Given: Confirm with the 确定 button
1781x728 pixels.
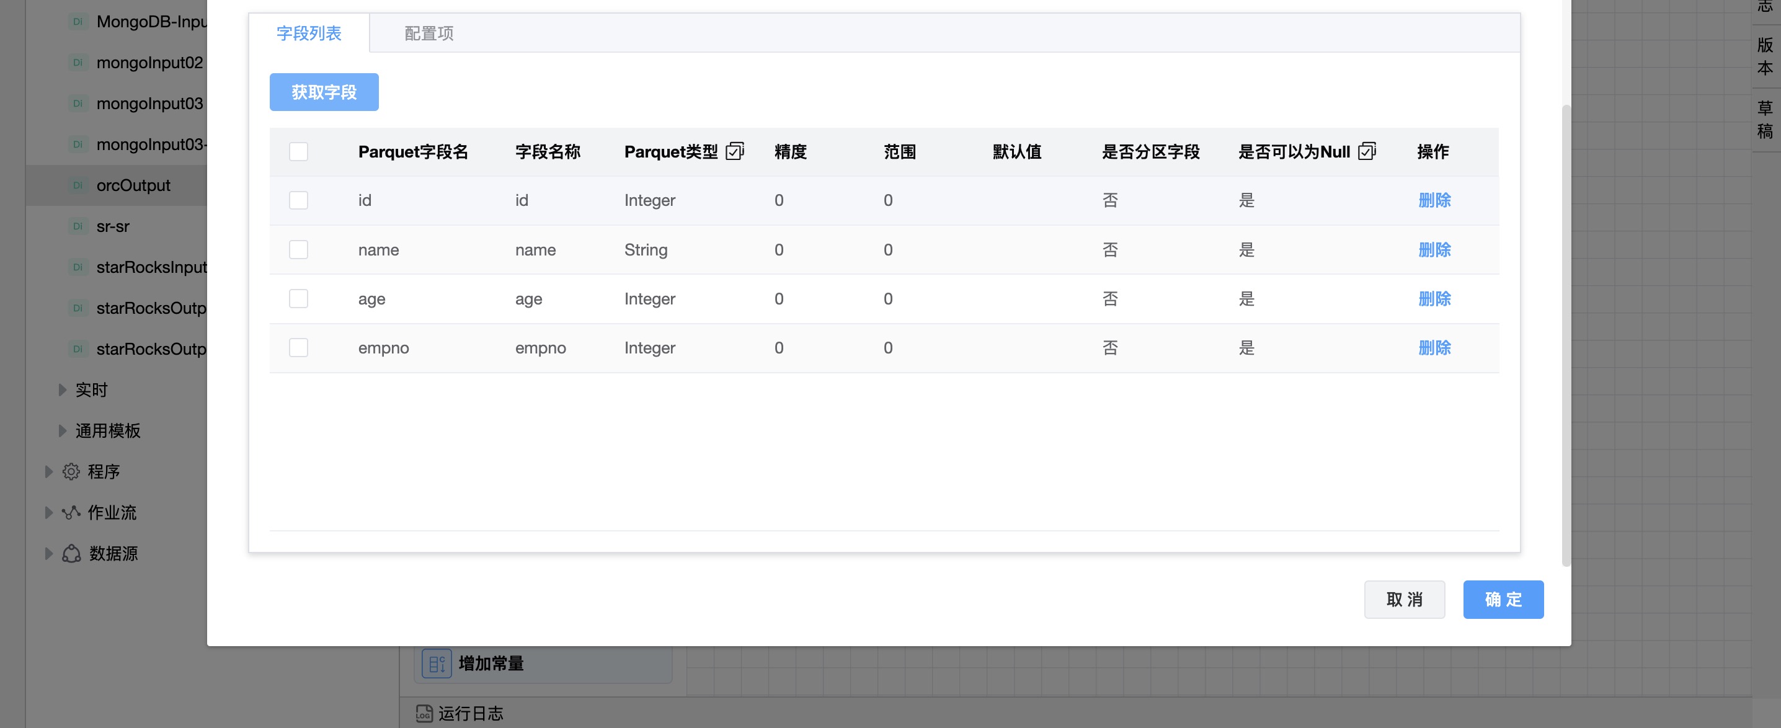Looking at the screenshot, I should click(x=1503, y=600).
